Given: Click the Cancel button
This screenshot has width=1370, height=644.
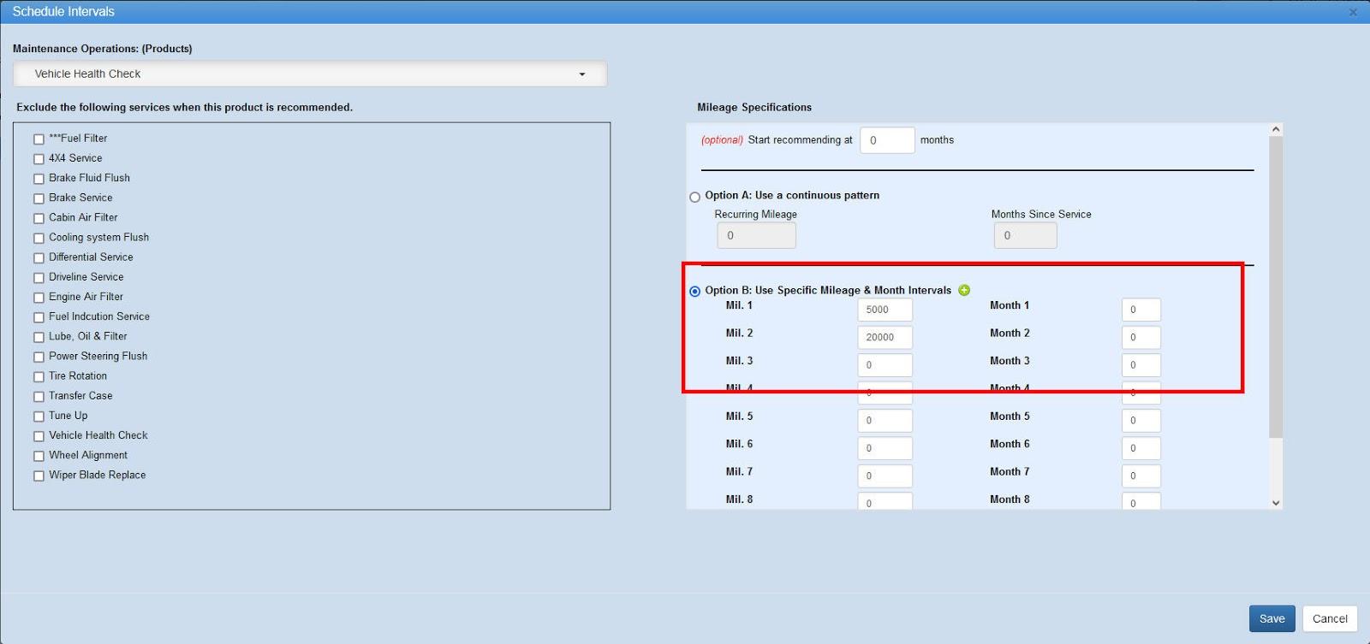Looking at the screenshot, I should pos(1330,618).
